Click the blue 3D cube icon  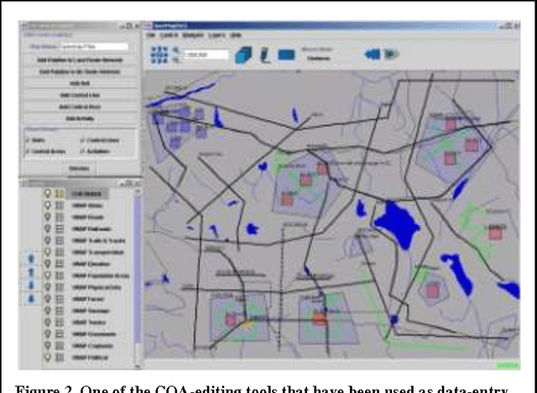[x=243, y=55]
